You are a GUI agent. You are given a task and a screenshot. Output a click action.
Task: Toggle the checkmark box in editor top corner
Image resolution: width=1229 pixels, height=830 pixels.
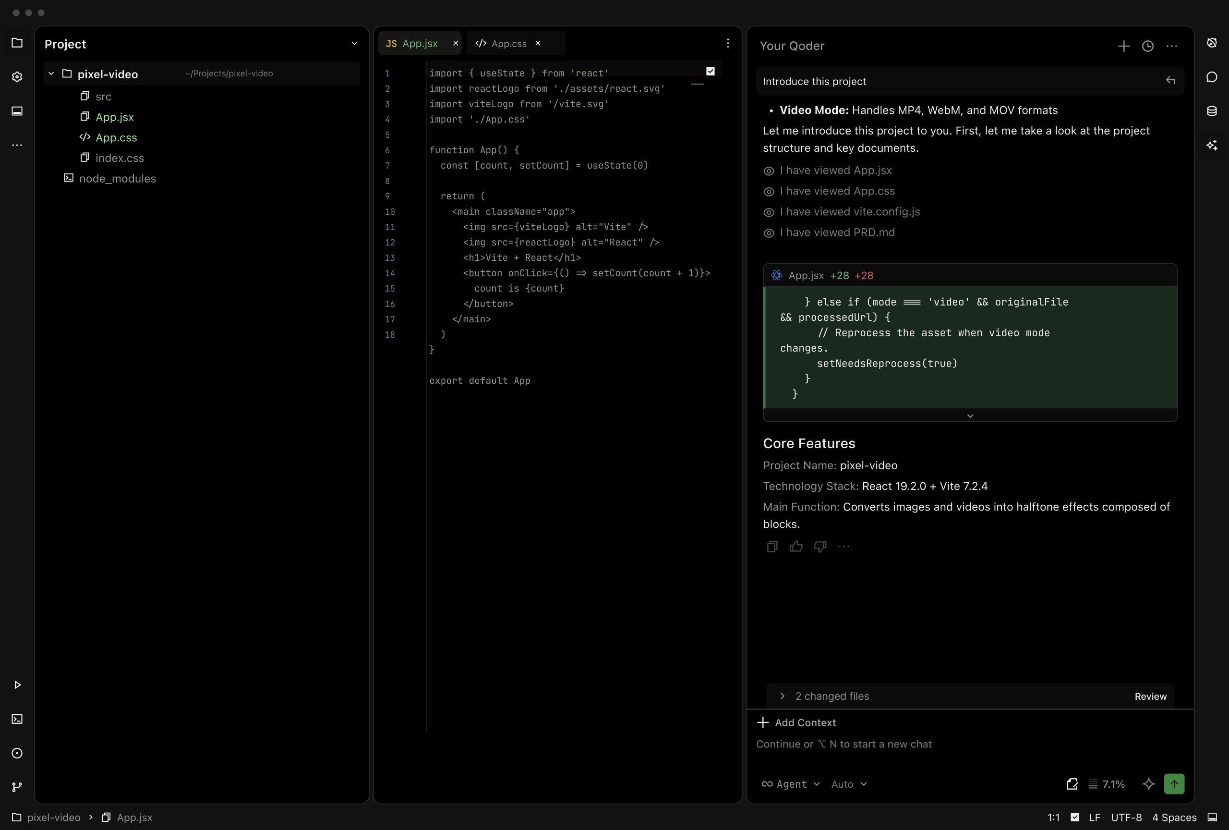click(710, 71)
